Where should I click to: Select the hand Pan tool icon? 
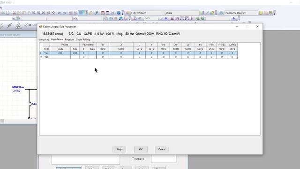coord(29,13)
